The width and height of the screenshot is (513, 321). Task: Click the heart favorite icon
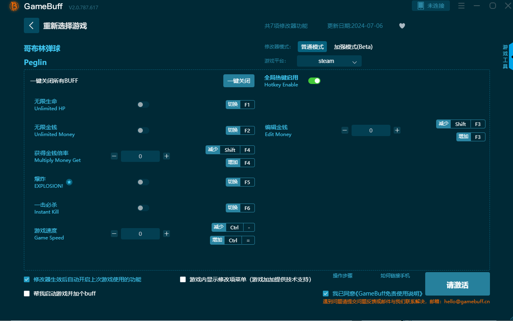(x=402, y=26)
